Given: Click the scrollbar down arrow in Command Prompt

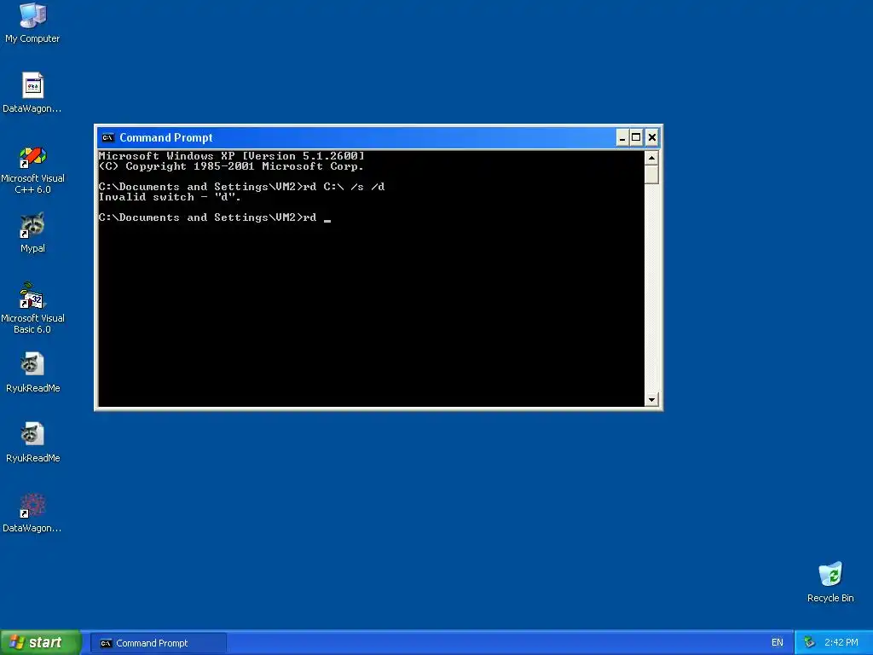Looking at the screenshot, I should [651, 399].
